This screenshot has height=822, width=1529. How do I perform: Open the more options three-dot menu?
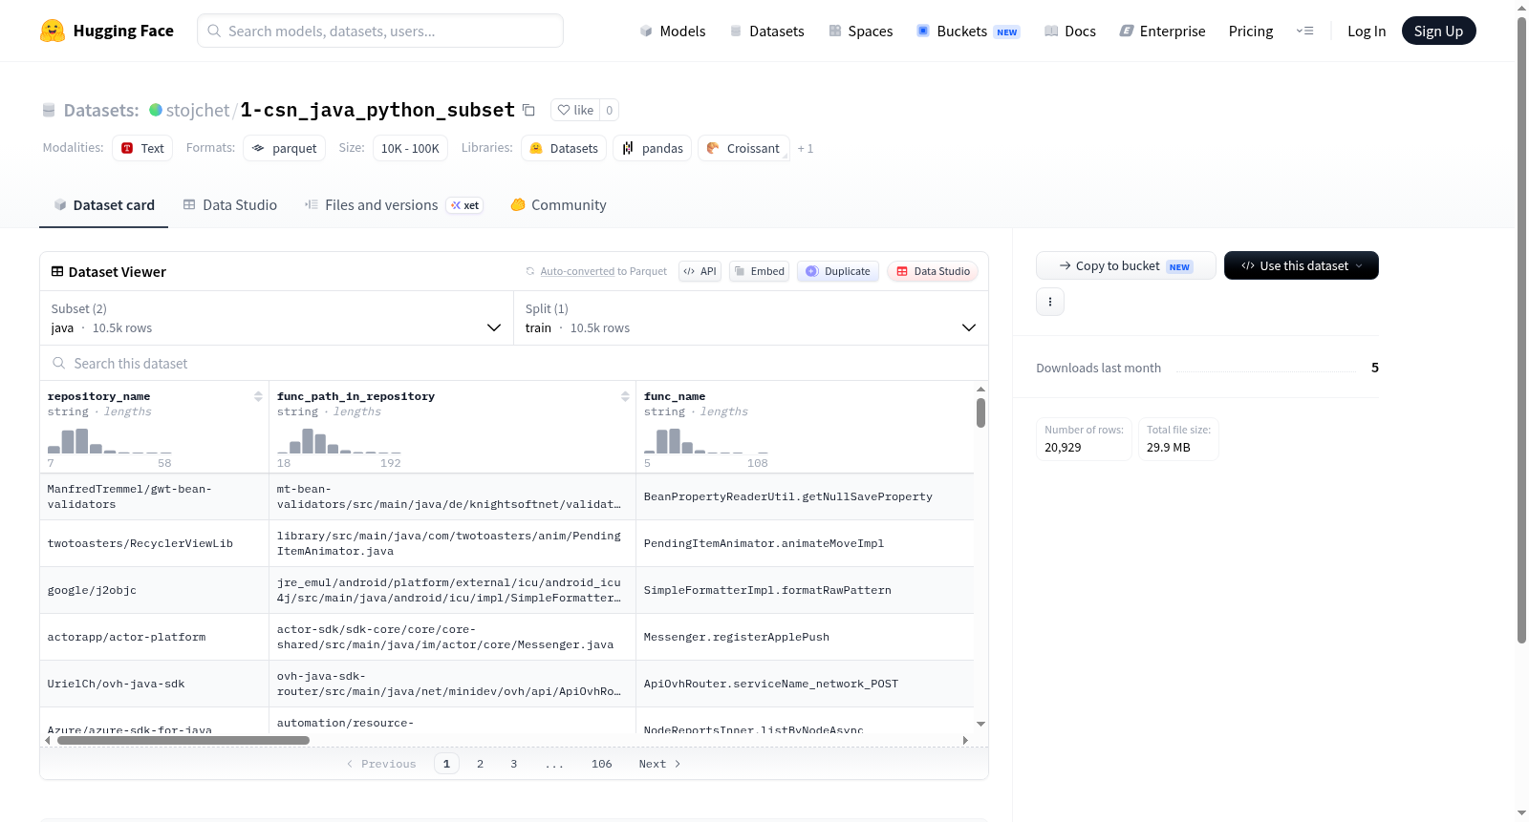coord(1050,302)
